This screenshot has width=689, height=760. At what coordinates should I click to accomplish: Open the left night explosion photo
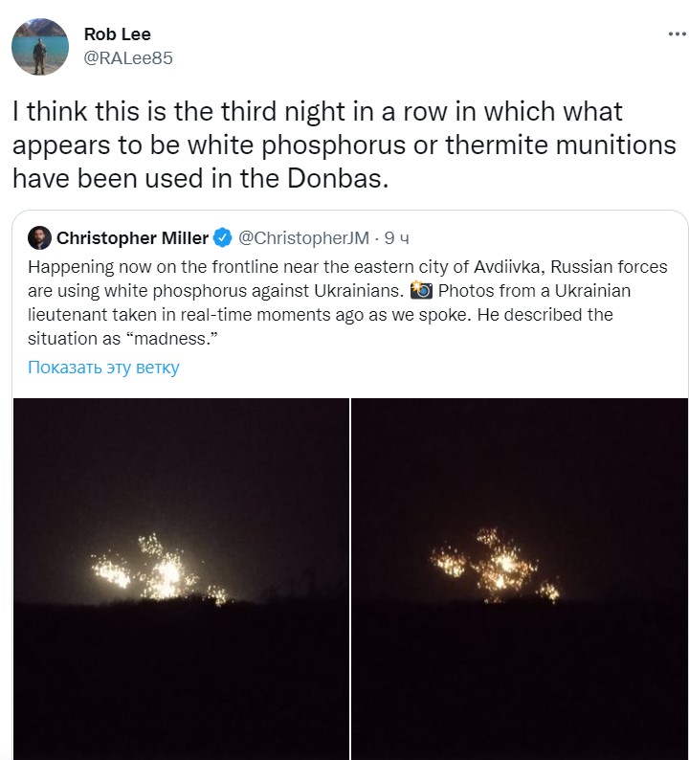point(181,578)
